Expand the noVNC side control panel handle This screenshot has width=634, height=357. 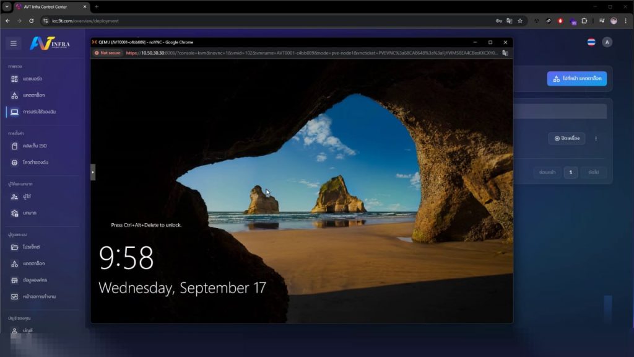pos(93,172)
